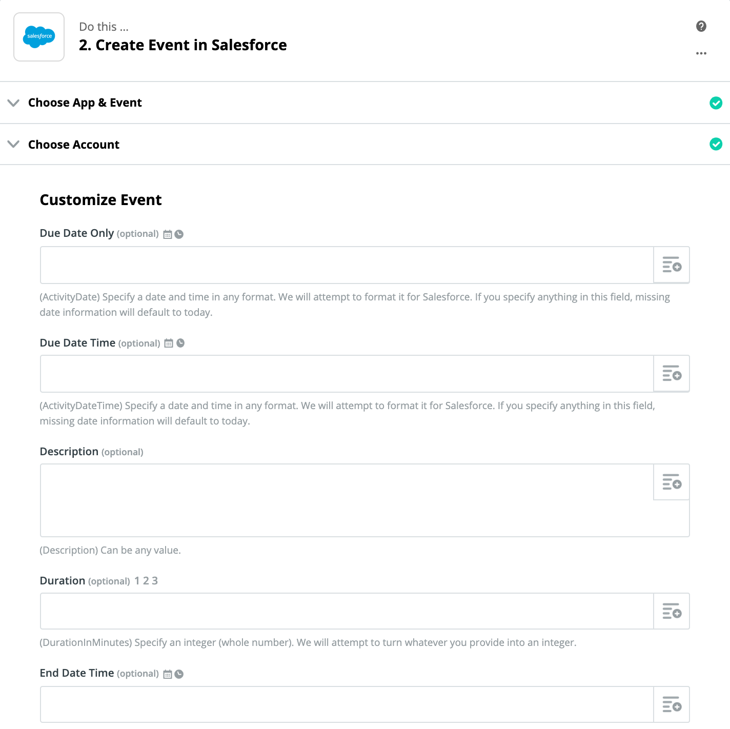Click Choose Account completed checkmark

pos(716,144)
